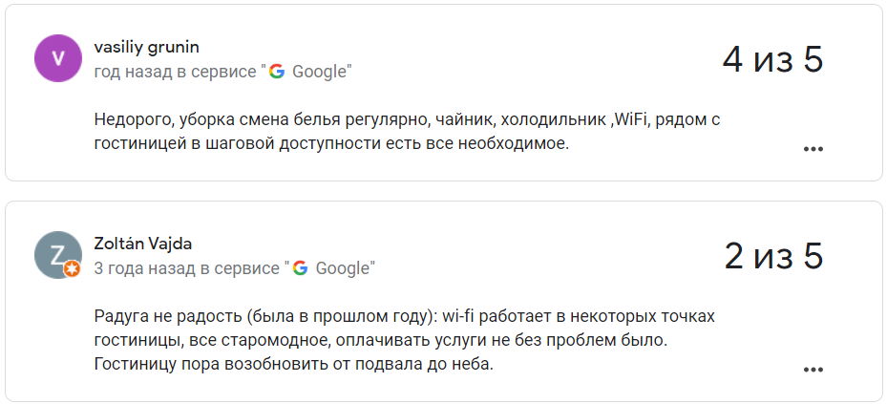Open the three-dot menu on Zoltán Vajda's review

(x=813, y=369)
